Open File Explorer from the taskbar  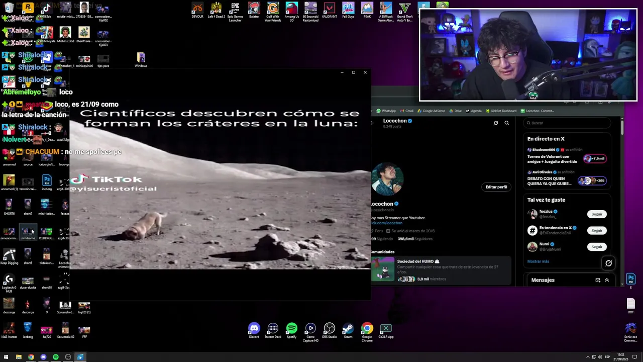tap(19, 357)
